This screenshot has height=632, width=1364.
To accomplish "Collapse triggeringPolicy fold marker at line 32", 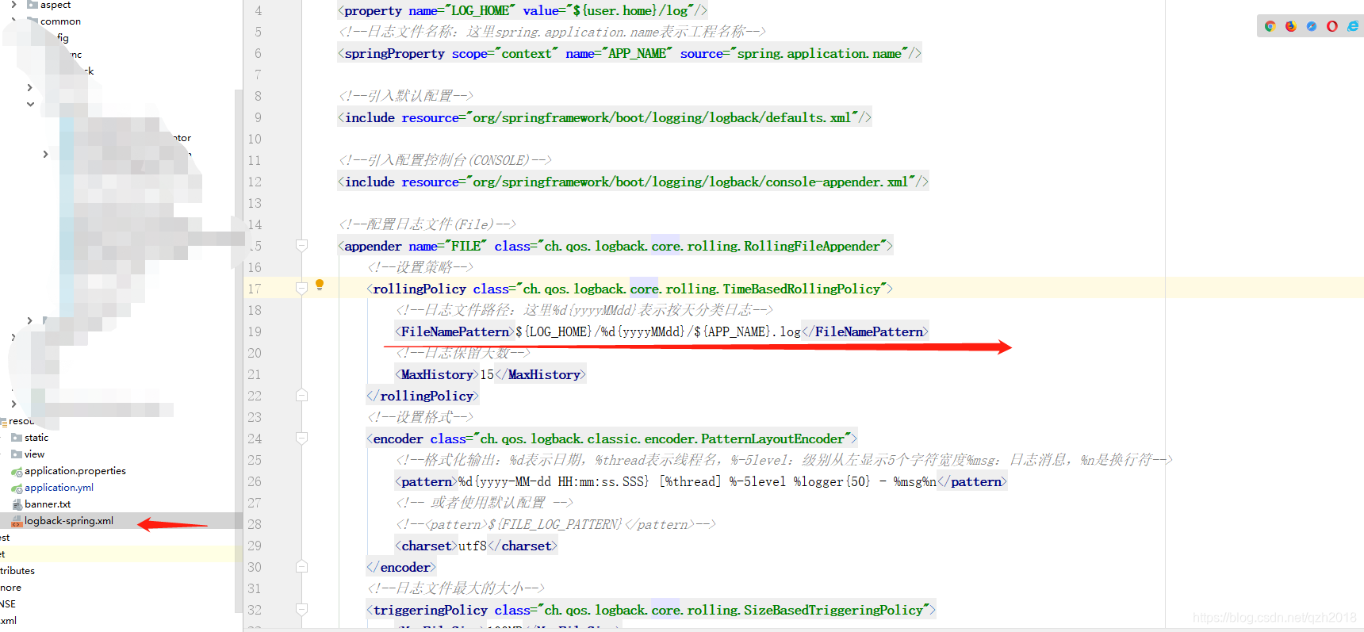I will coord(301,609).
